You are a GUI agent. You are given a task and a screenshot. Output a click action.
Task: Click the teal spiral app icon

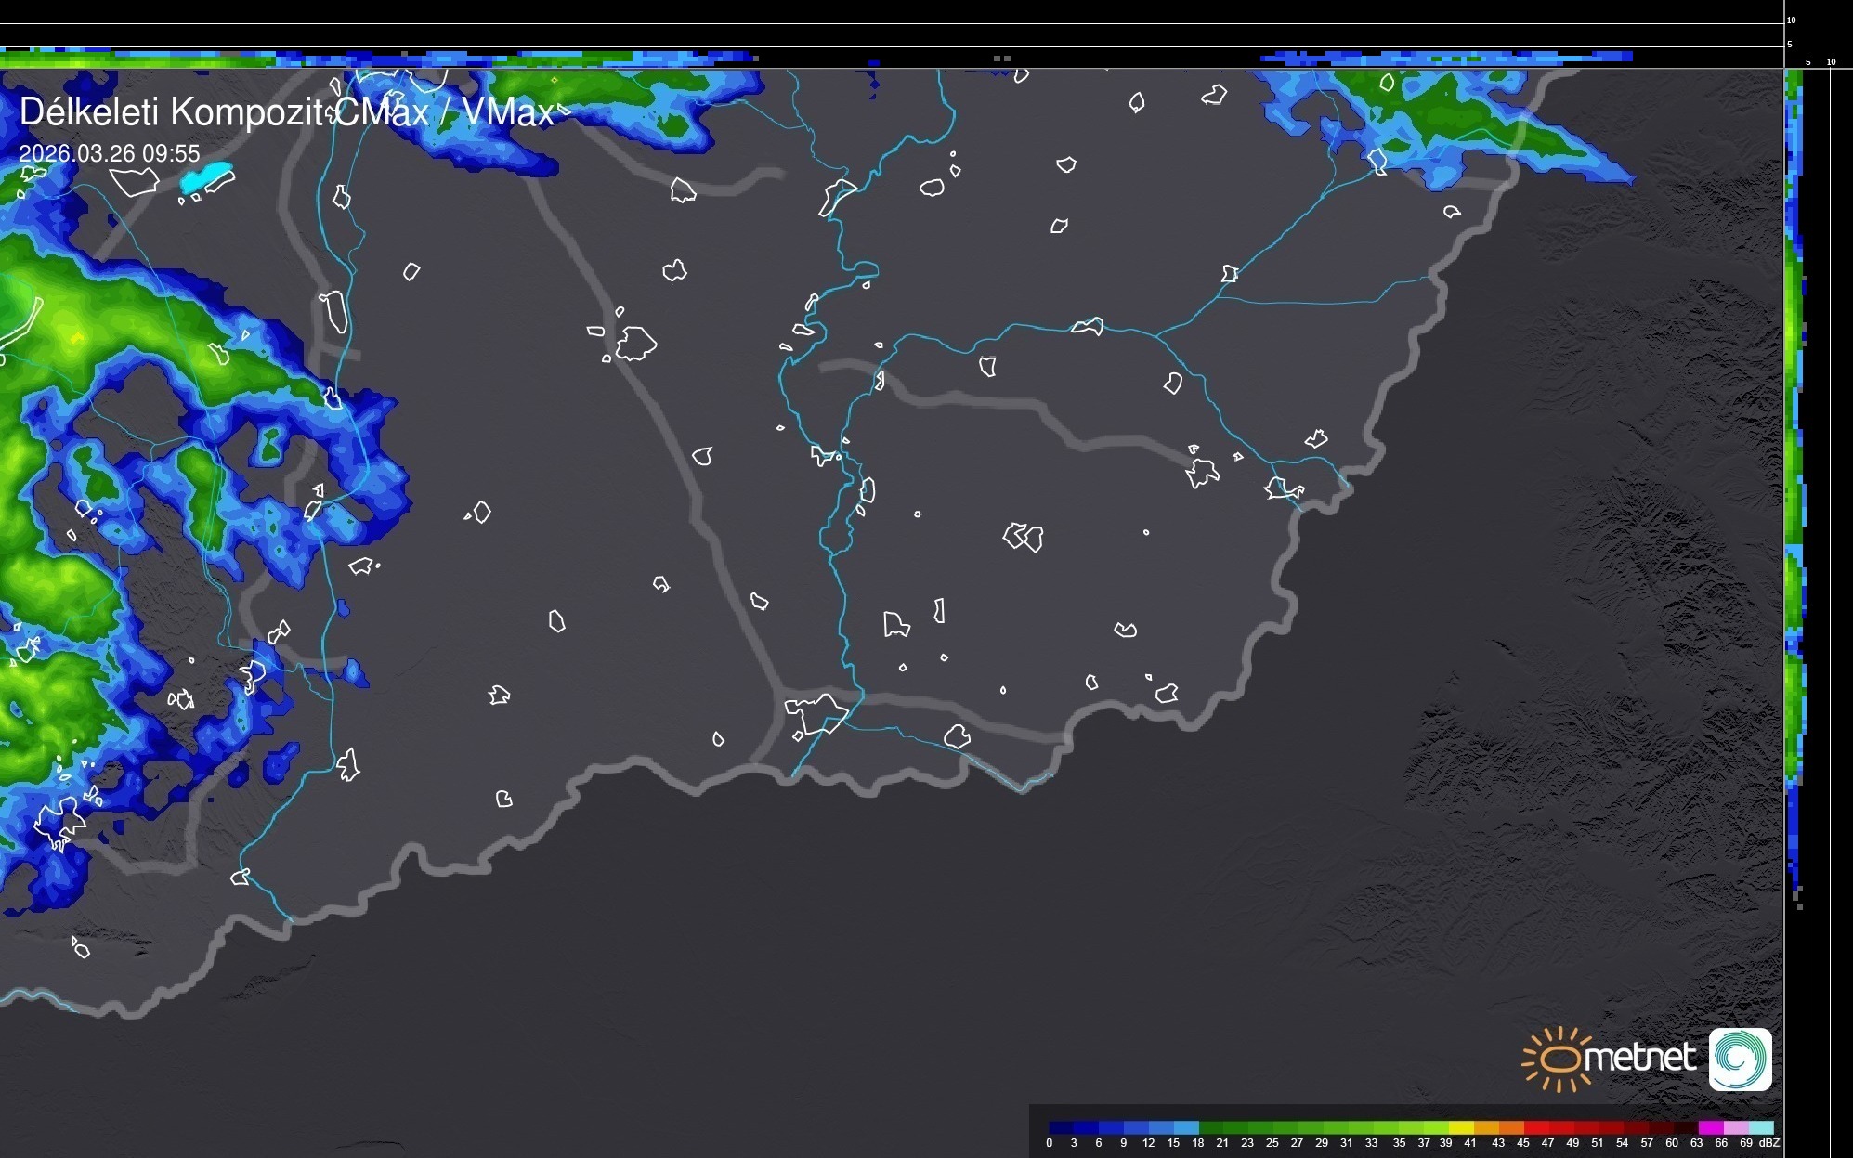pyautogui.click(x=1740, y=1059)
